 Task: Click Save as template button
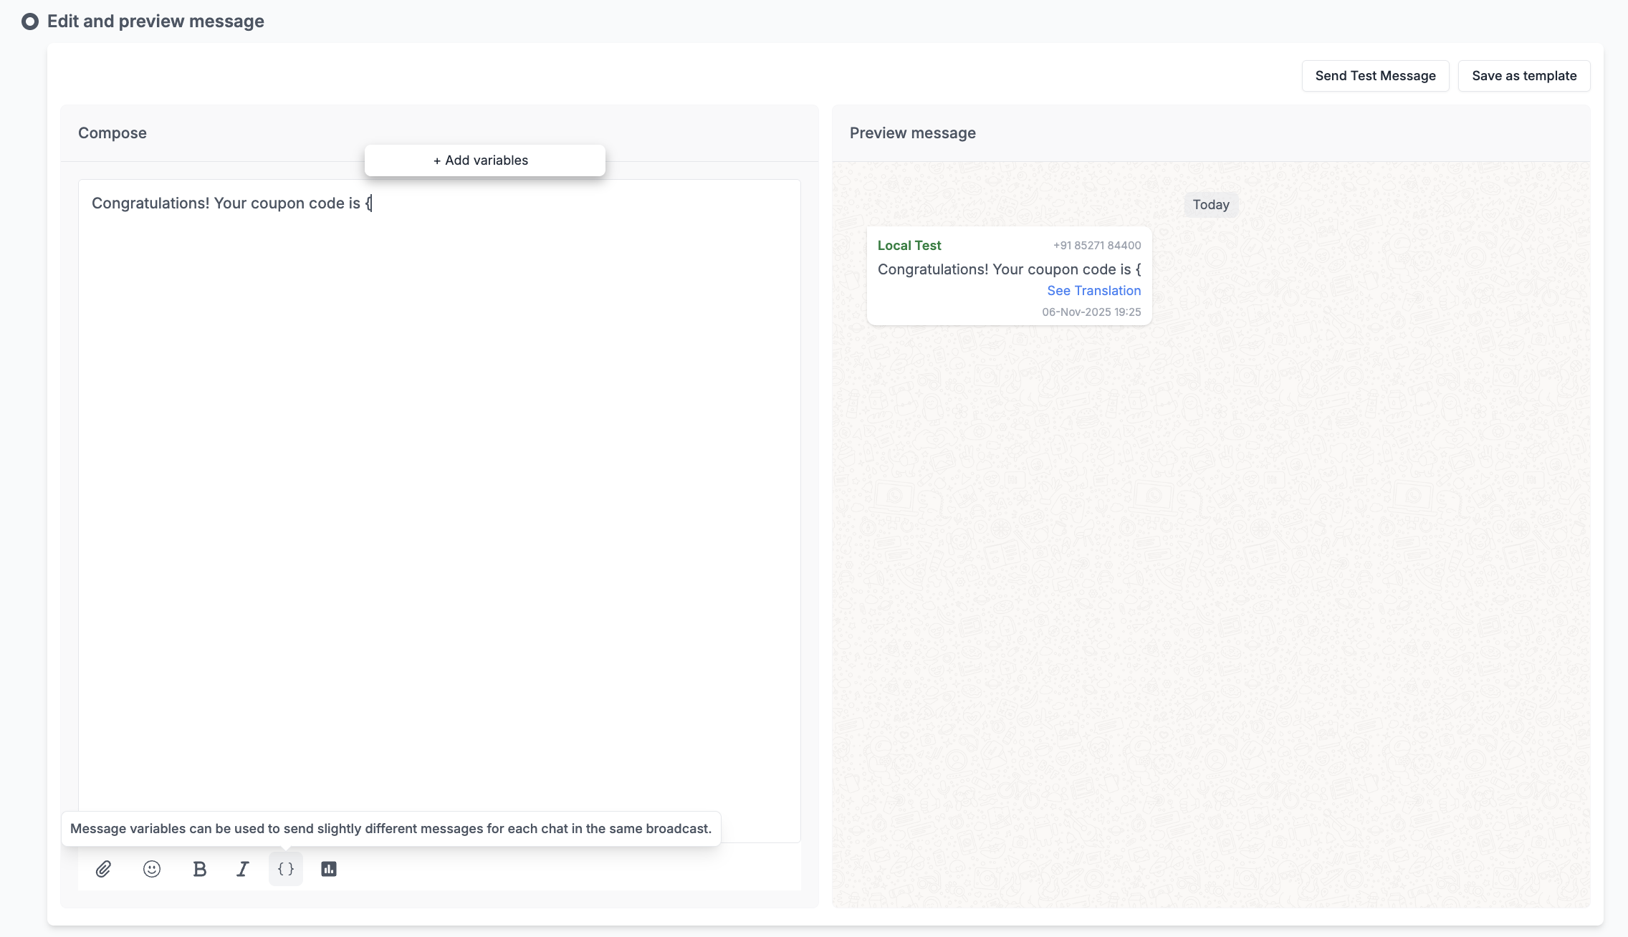tap(1523, 76)
